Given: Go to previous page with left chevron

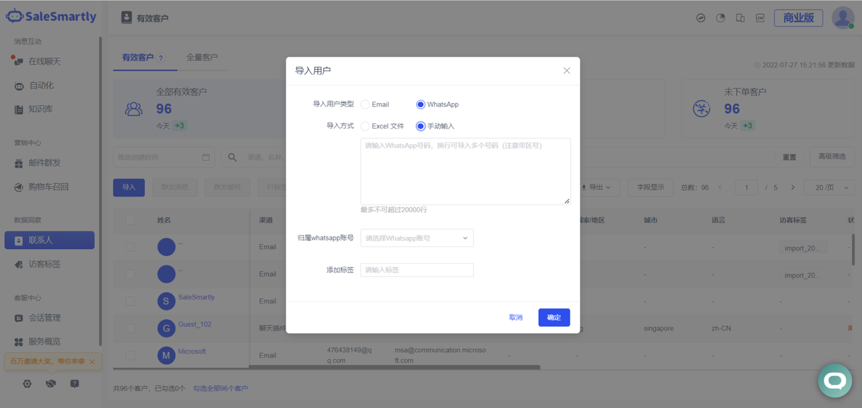Looking at the screenshot, I should [720, 188].
